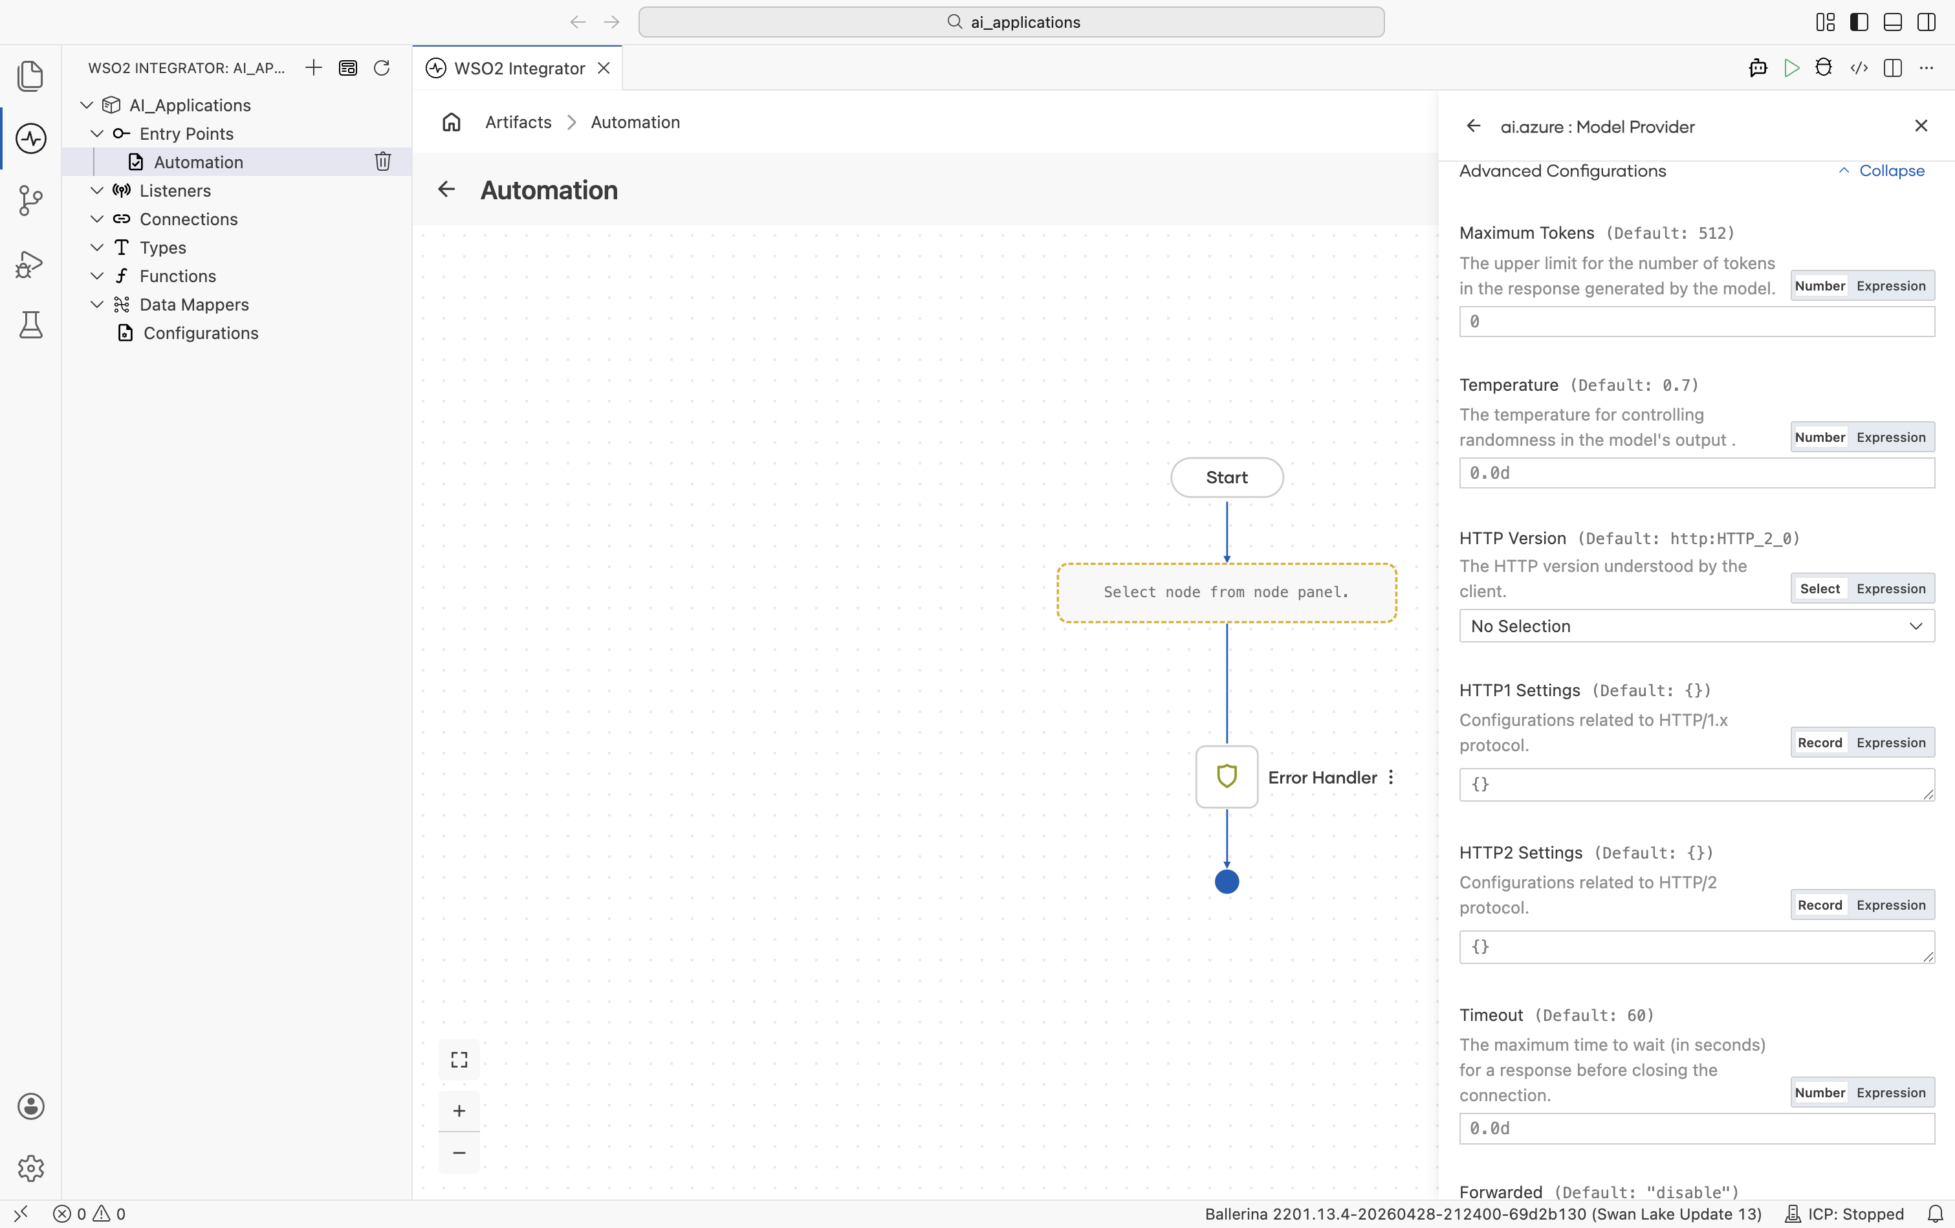Click Temperature value input field
The height and width of the screenshot is (1228, 1955).
[1696, 473]
